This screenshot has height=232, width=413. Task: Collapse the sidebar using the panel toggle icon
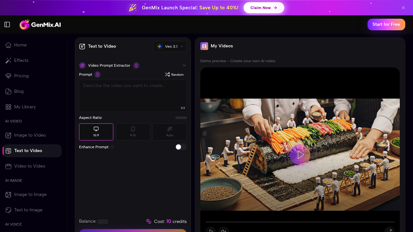tap(7, 24)
